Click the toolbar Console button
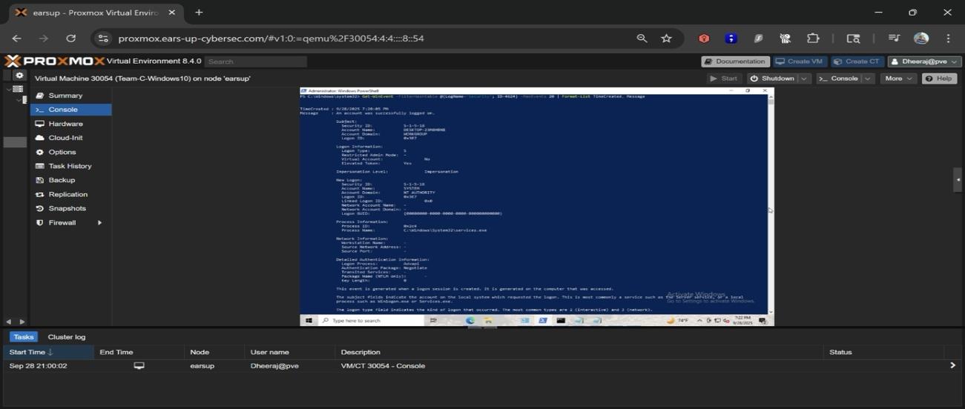Image resolution: width=965 pixels, height=409 pixels. pyautogui.click(x=839, y=79)
